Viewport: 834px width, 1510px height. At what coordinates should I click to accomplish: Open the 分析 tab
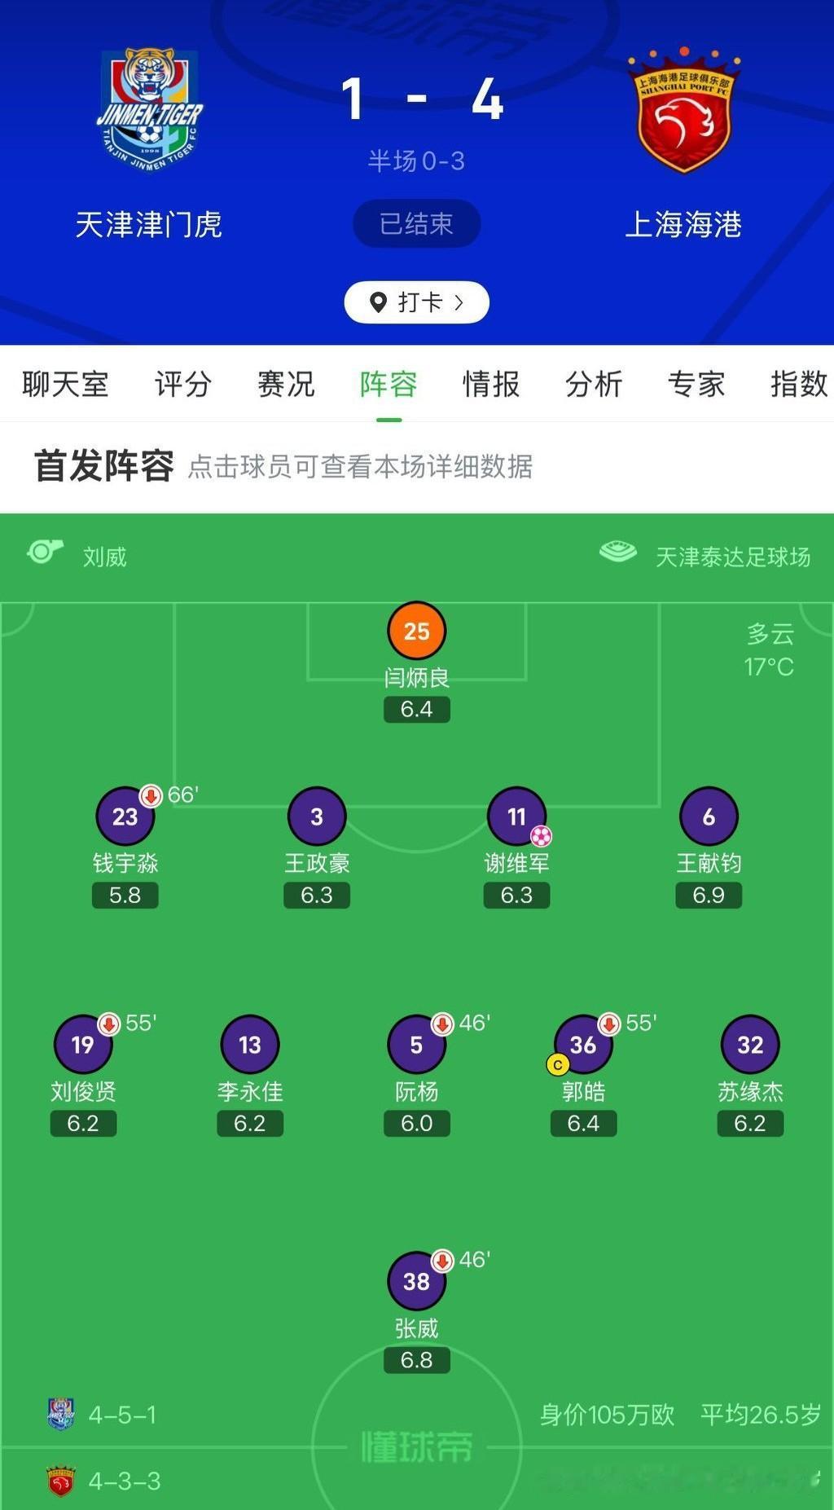(594, 385)
